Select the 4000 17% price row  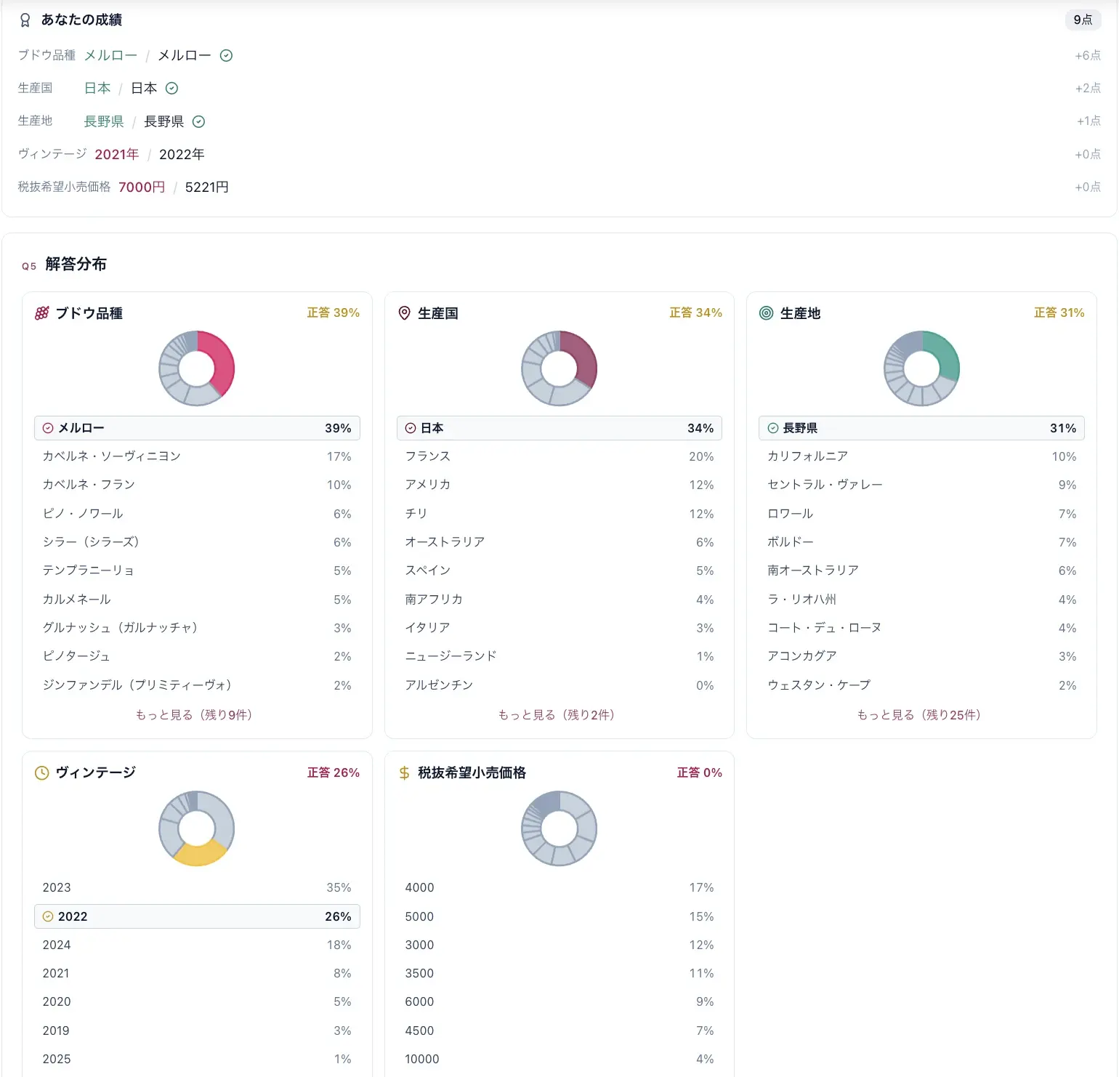pos(559,887)
